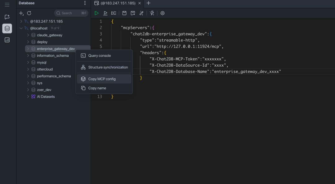Open a new console tab with plus
The image size is (335, 184).
tap(149, 3)
